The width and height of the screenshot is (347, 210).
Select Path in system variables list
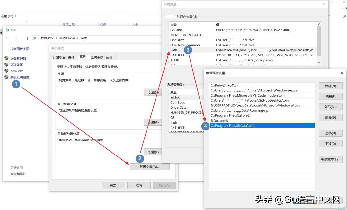(186, 122)
